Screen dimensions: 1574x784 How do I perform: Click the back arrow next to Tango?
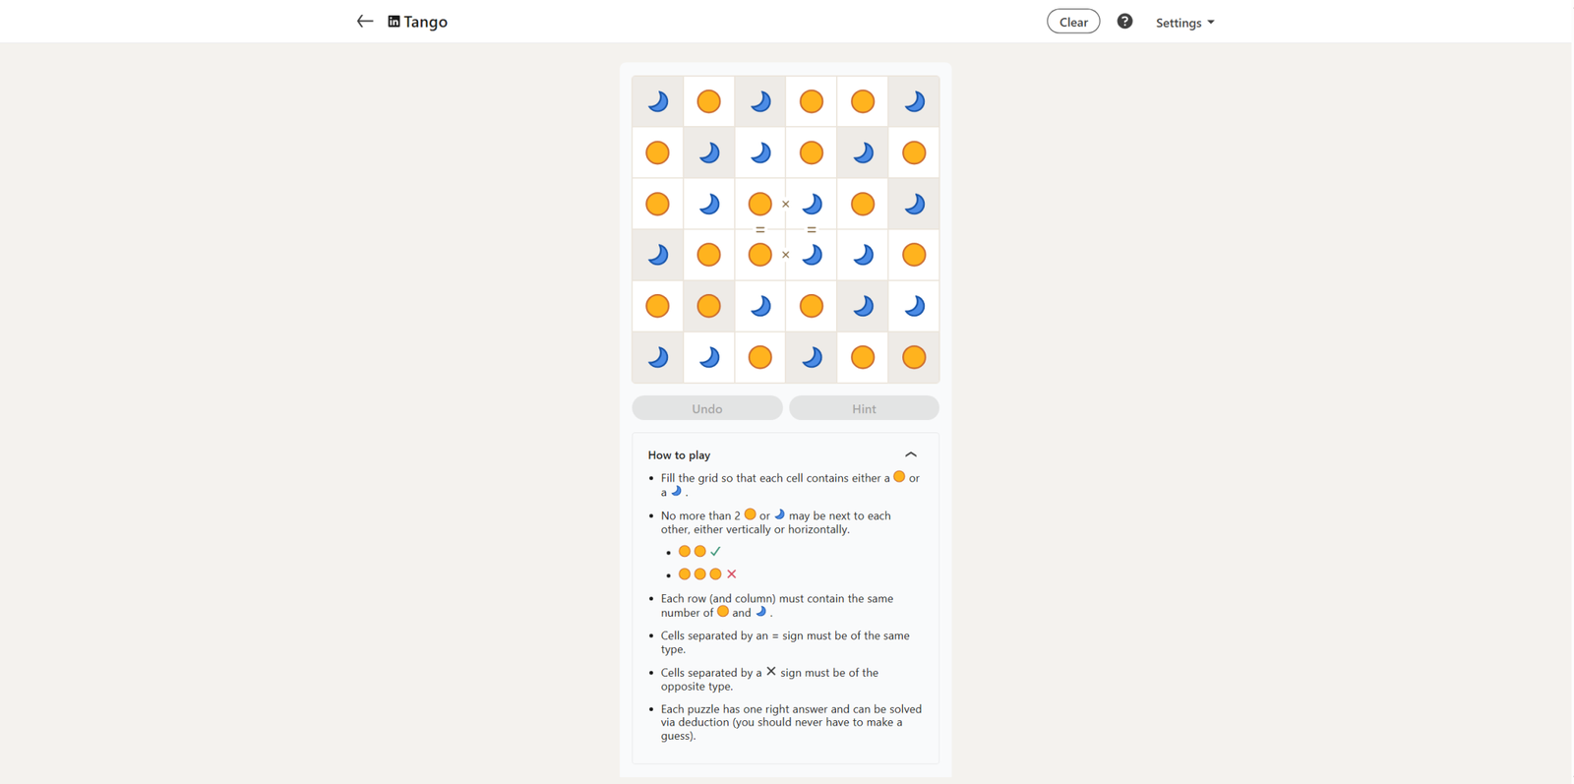coord(365,22)
